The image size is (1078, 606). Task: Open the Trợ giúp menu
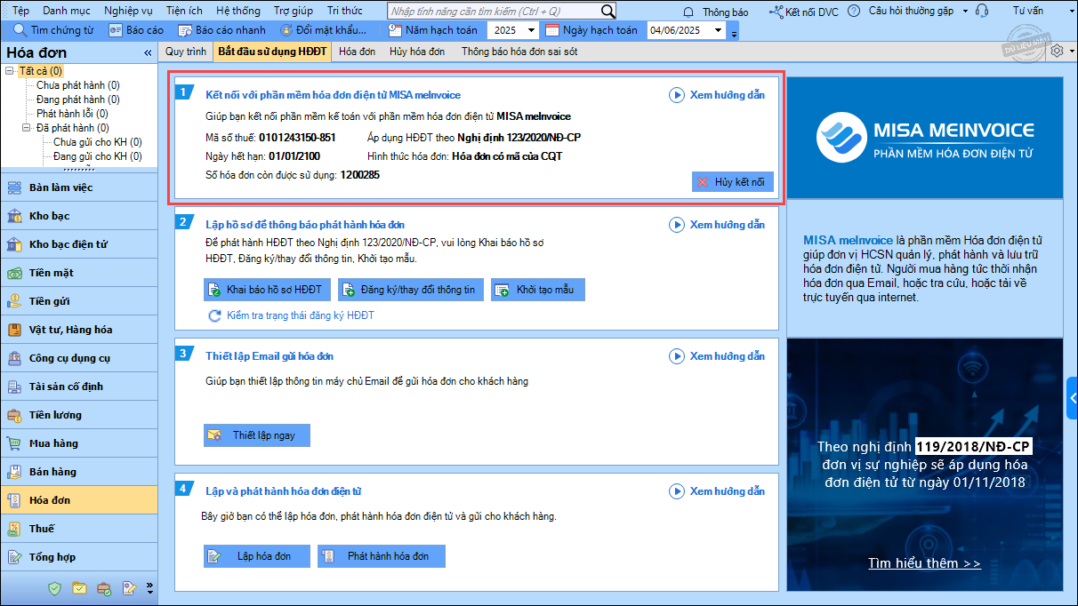pyautogui.click(x=294, y=11)
